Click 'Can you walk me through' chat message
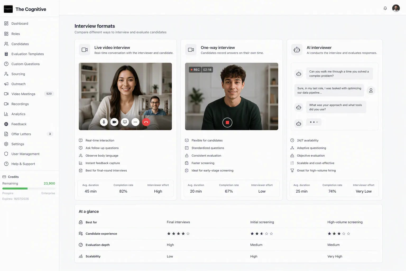This screenshot has height=271, width=406. pos(340,74)
